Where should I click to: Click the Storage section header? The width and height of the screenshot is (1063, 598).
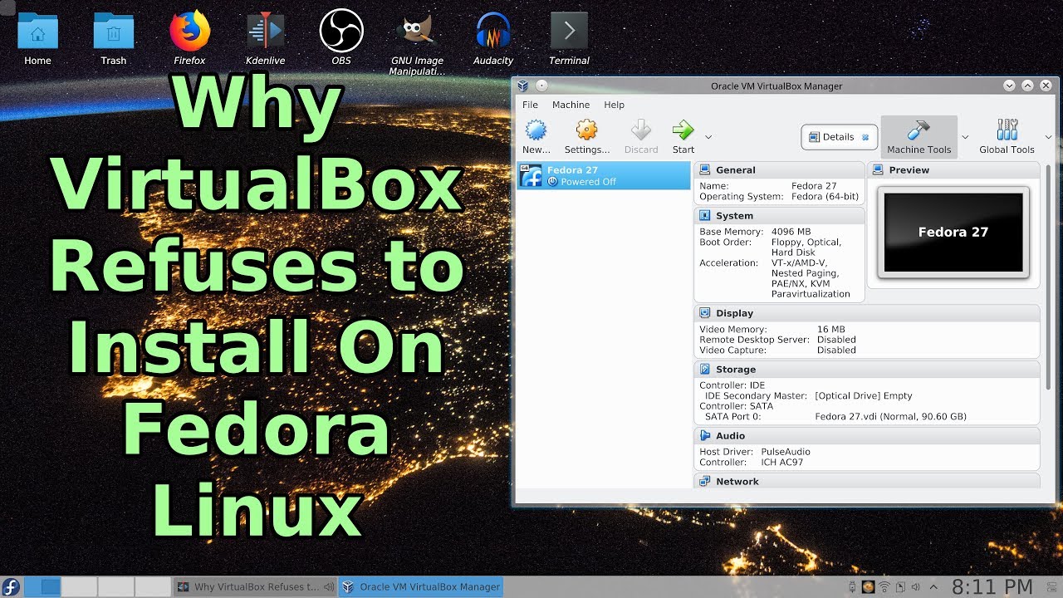(866, 370)
